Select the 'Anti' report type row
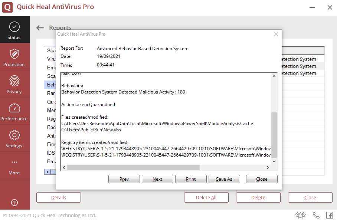Image resolution: width=337 pixels, height=220 pixels. coord(50,136)
